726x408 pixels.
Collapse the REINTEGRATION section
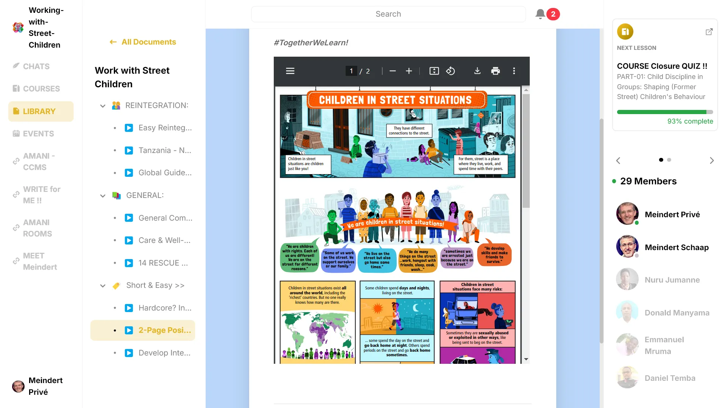pos(102,106)
